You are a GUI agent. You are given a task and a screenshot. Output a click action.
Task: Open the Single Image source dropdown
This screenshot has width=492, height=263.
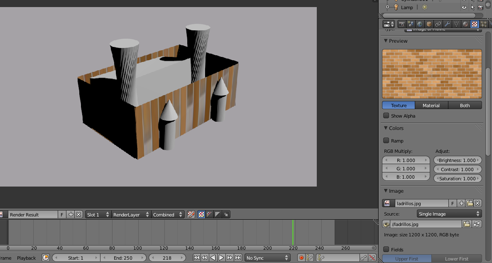[x=449, y=214]
